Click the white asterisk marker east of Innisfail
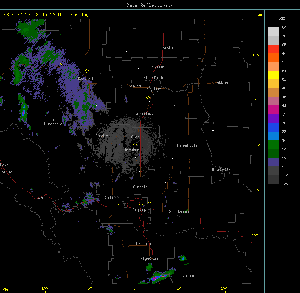This screenshot has width=300, height=293. tap(175, 105)
